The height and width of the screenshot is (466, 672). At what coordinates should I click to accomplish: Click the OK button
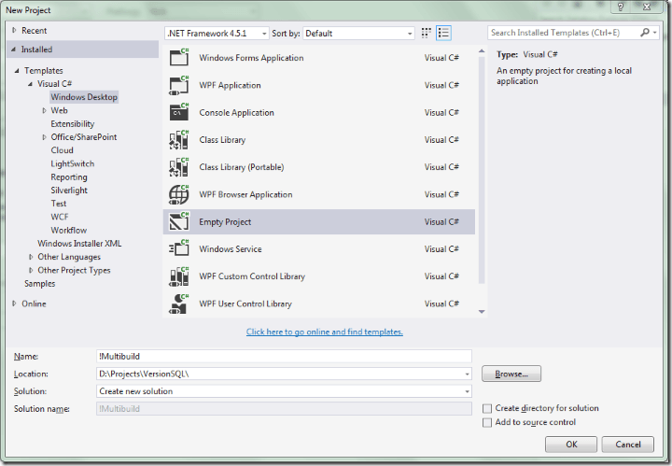571,445
